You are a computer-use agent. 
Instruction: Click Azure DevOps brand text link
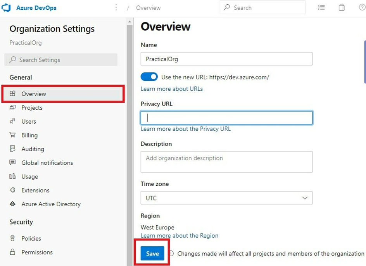(36, 8)
